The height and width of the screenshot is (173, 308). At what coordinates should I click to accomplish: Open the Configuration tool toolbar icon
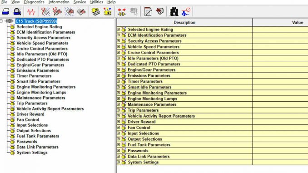[108, 12]
